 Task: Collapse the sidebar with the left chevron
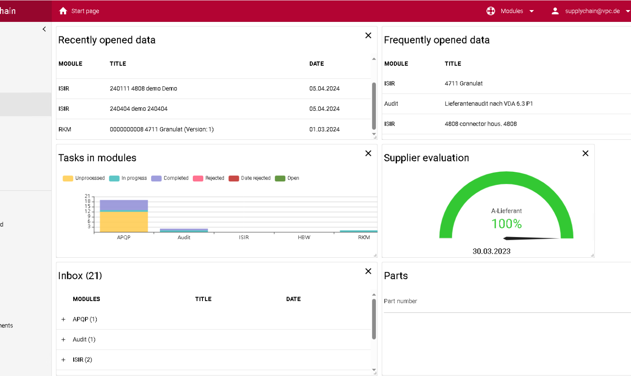(x=44, y=29)
